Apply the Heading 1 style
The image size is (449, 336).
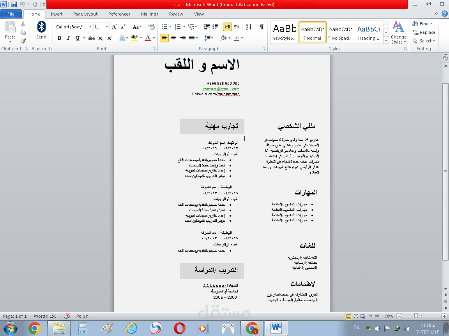(x=369, y=33)
